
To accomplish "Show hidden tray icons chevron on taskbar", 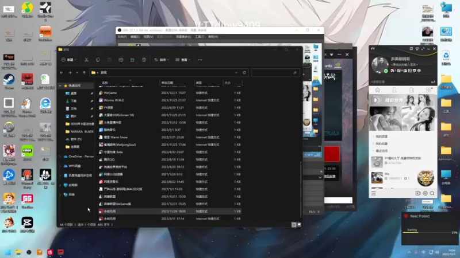I will tap(409, 252).
